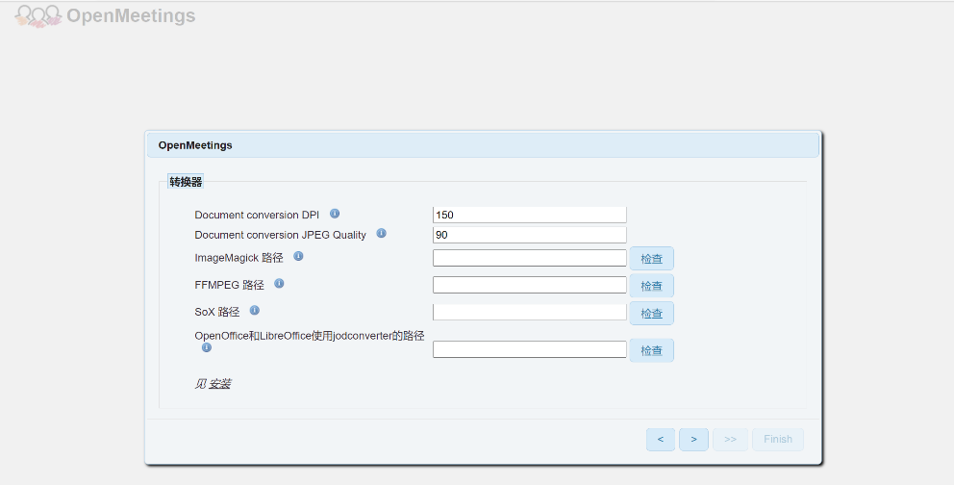Click info icon beside Document conversion DPI

335,214
